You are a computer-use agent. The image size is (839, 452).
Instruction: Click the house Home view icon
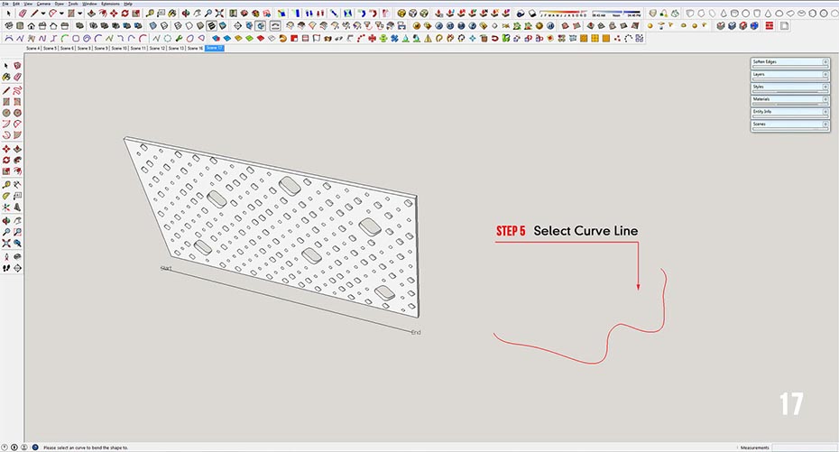32,26
